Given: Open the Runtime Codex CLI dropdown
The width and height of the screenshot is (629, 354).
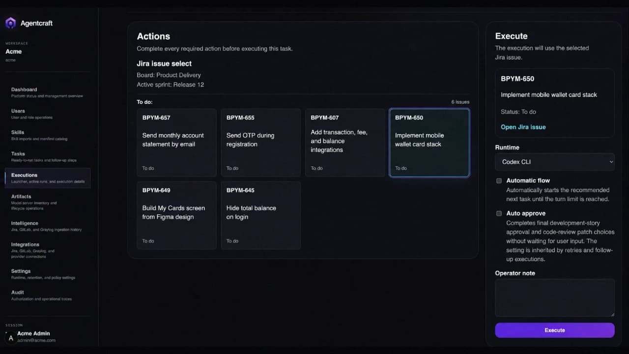Looking at the screenshot, I should pyautogui.click(x=555, y=162).
